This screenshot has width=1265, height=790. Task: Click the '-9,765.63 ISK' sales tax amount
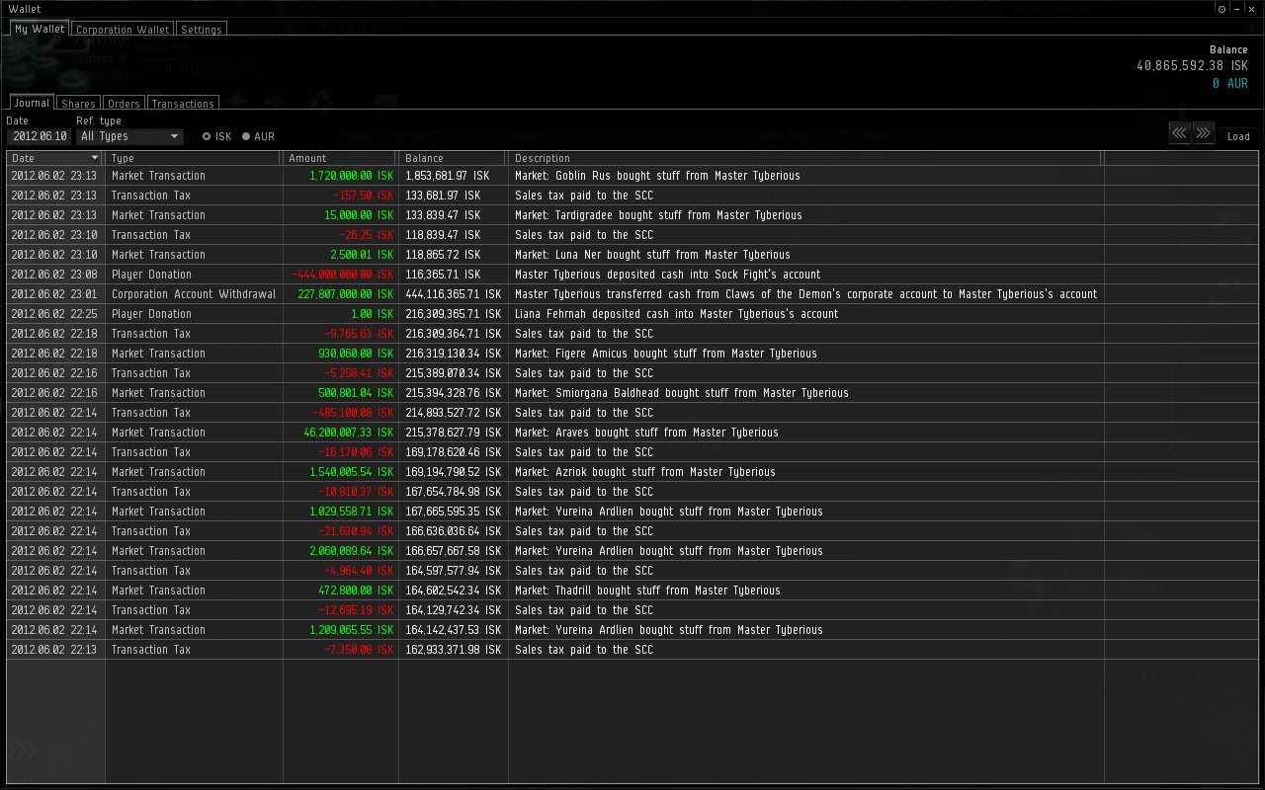point(359,334)
